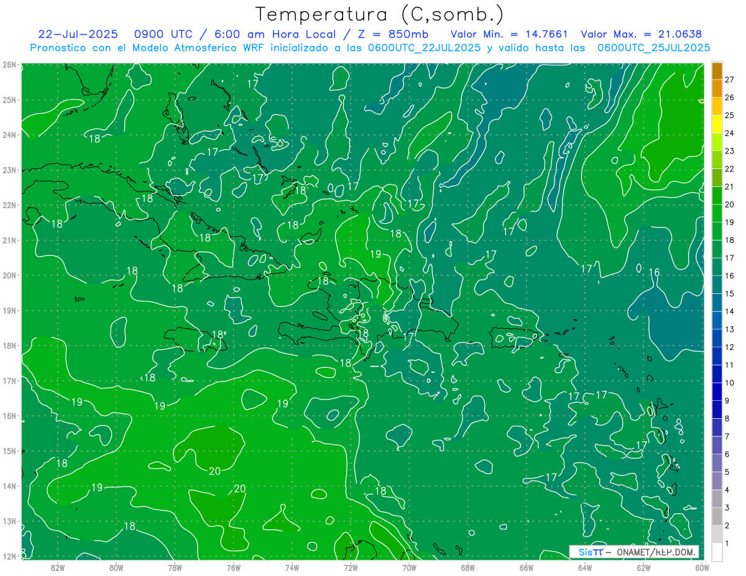Click the "23" color scale label

pos(730,151)
